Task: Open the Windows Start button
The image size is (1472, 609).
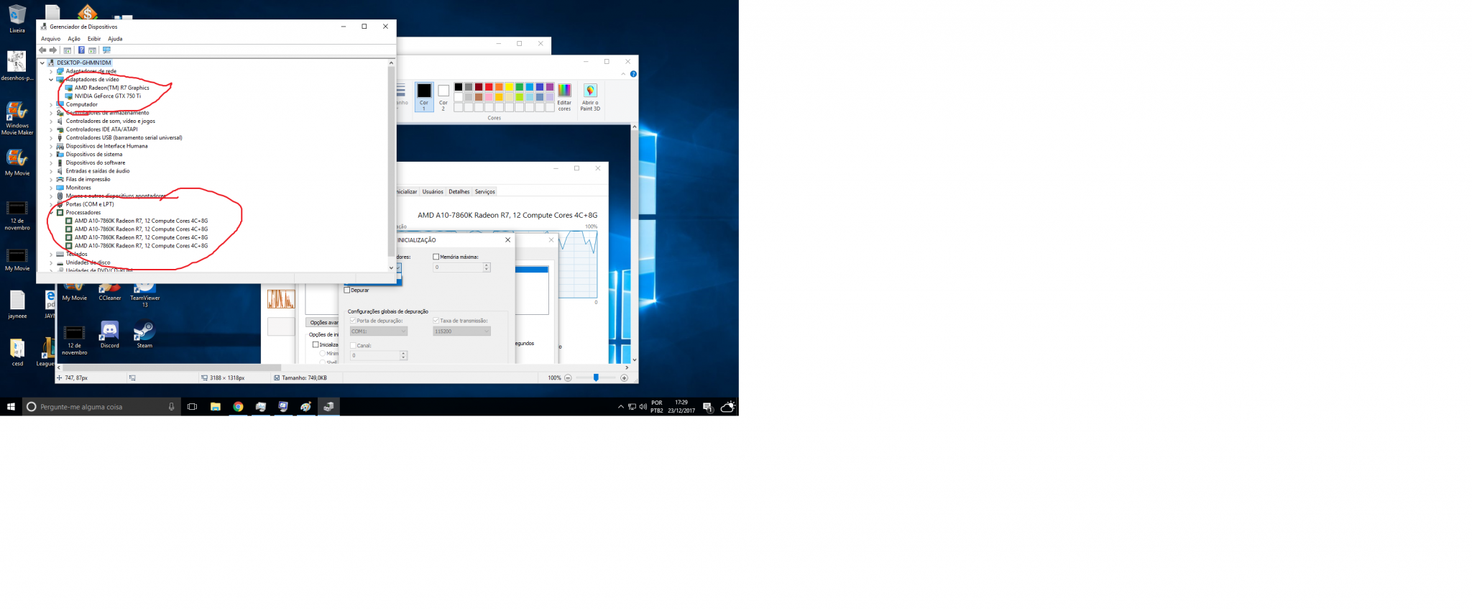Action: pos(11,406)
